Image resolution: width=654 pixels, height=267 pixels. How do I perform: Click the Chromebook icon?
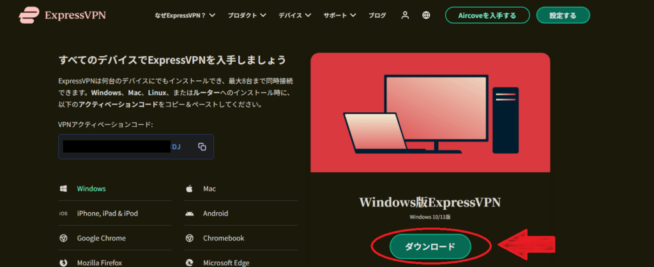(x=189, y=238)
